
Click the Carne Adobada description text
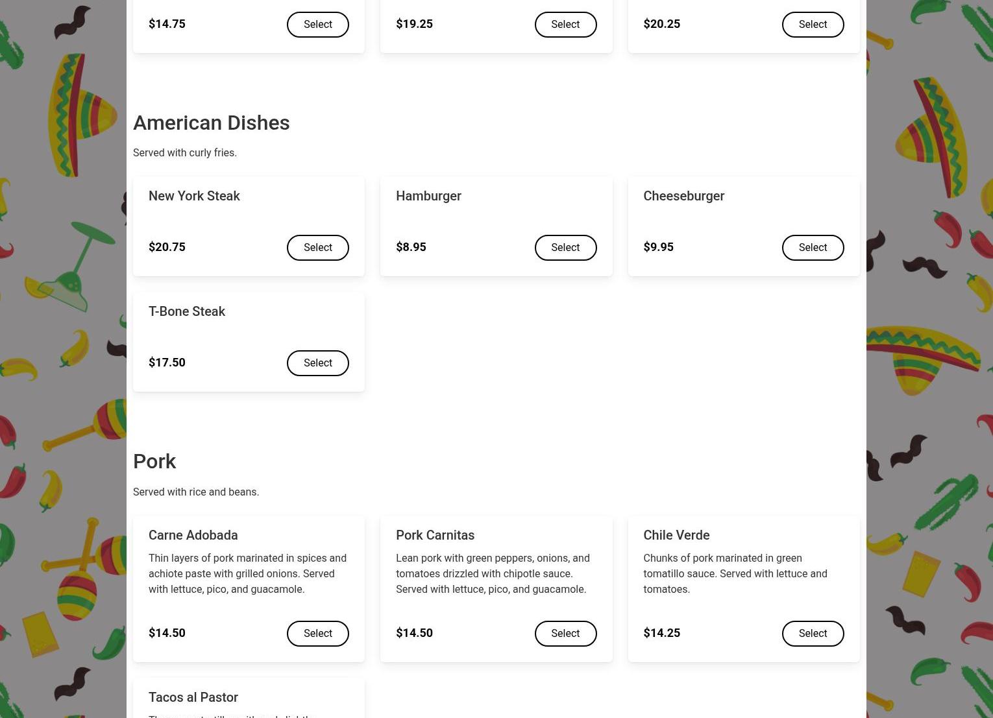pyautogui.click(x=247, y=573)
